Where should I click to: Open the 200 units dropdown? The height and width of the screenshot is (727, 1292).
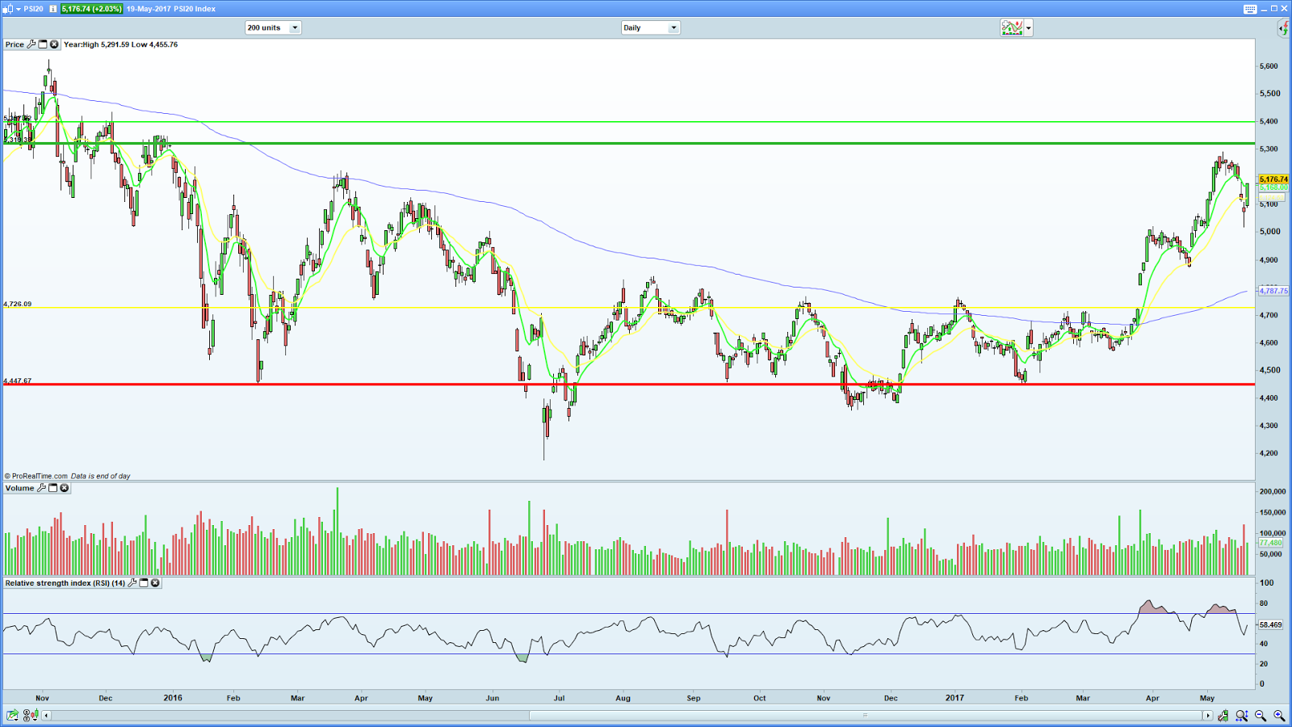(x=273, y=27)
